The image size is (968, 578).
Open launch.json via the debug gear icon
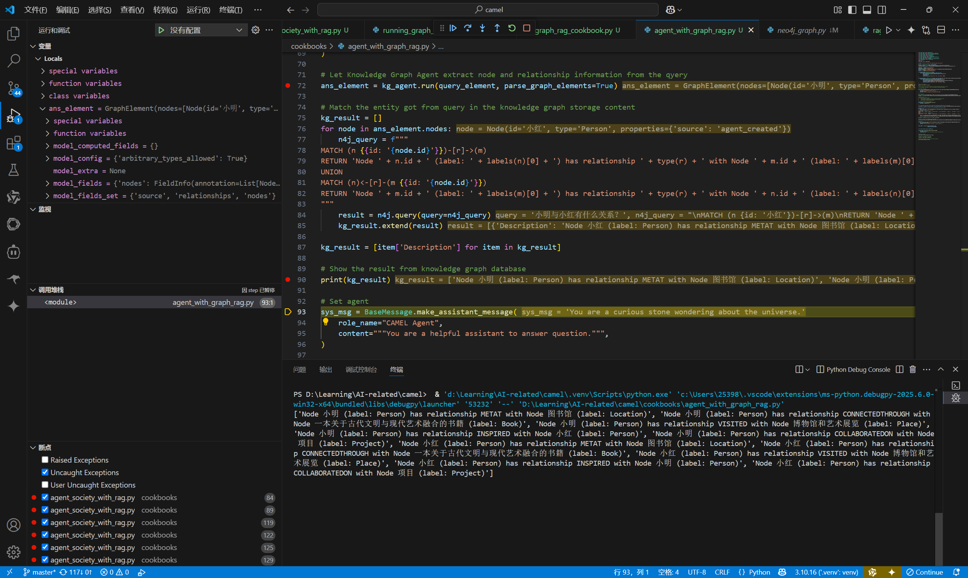coord(255,30)
